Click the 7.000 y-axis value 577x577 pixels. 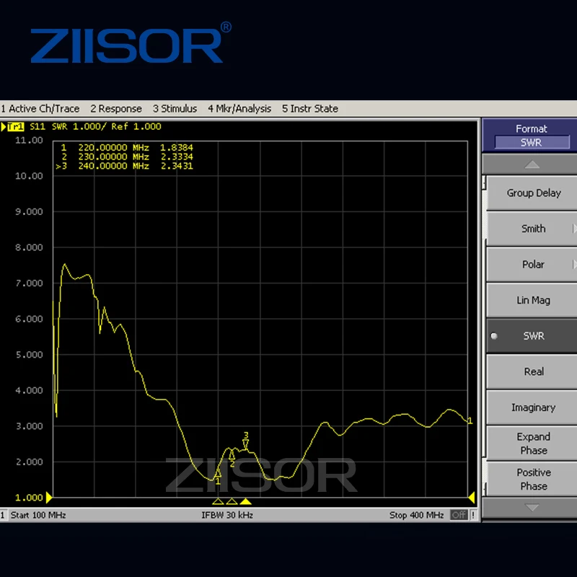[29, 283]
